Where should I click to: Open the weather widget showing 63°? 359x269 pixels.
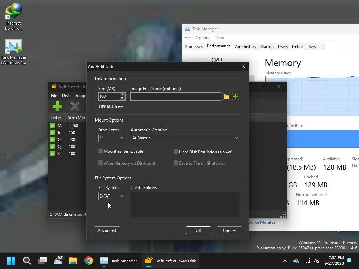point(58,261)
